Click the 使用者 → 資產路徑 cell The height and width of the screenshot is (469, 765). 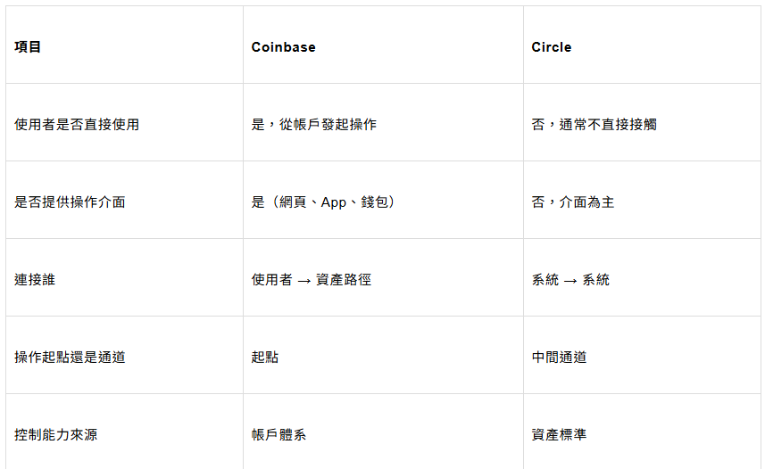pos(312,280)
